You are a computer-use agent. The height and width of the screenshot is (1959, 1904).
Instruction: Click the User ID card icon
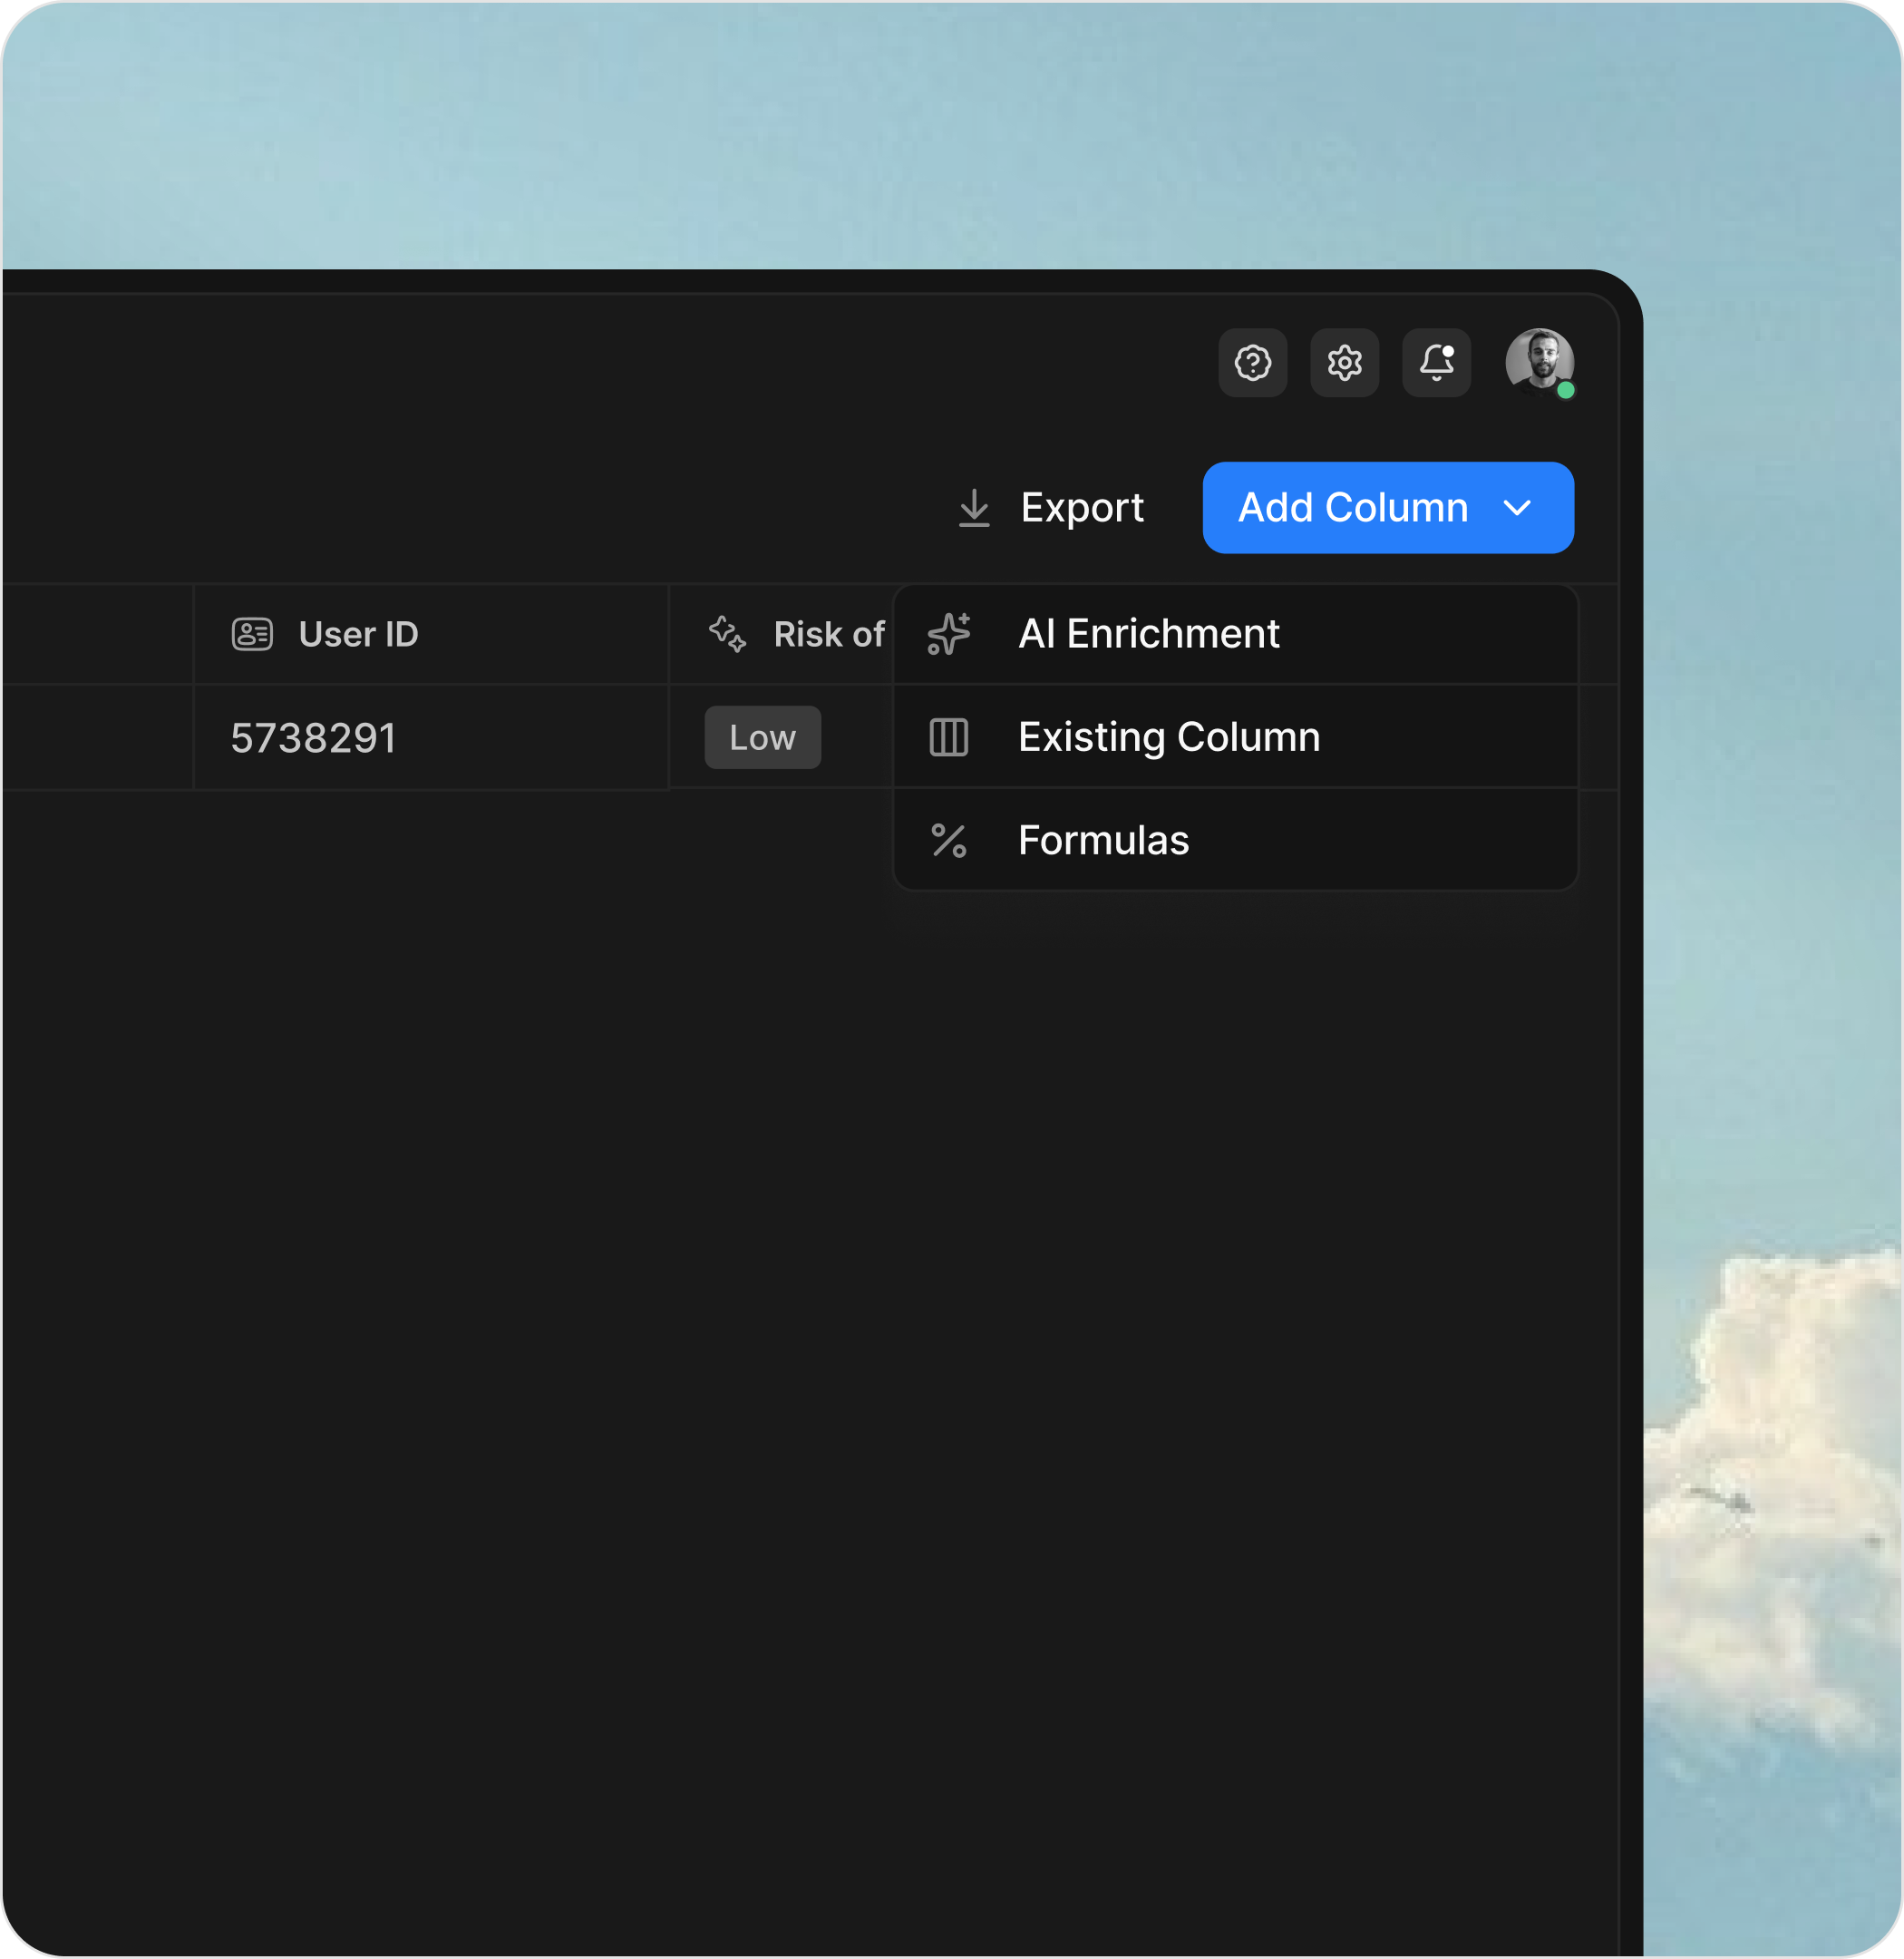(252, 633)
